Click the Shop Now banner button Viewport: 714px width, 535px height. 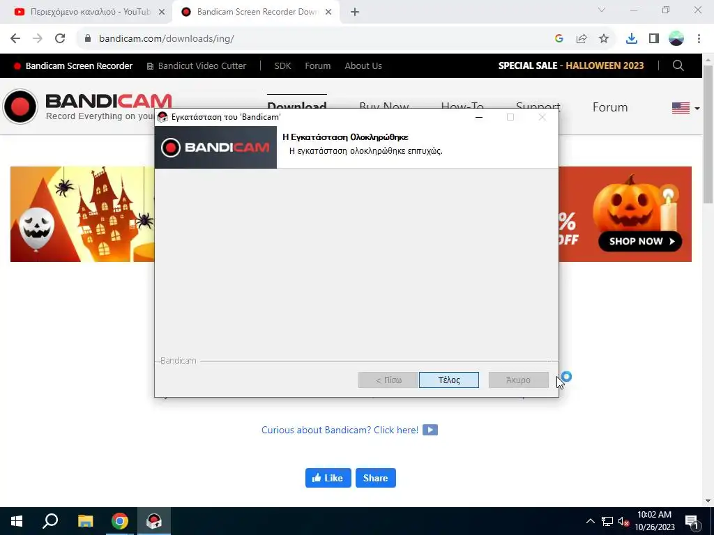click(640, 241)
